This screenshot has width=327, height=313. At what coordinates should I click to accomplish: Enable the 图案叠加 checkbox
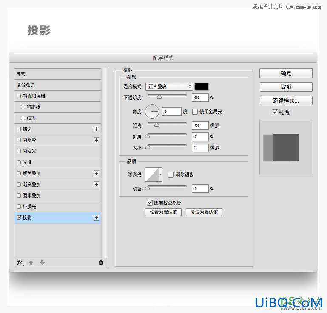coord(19,195)
